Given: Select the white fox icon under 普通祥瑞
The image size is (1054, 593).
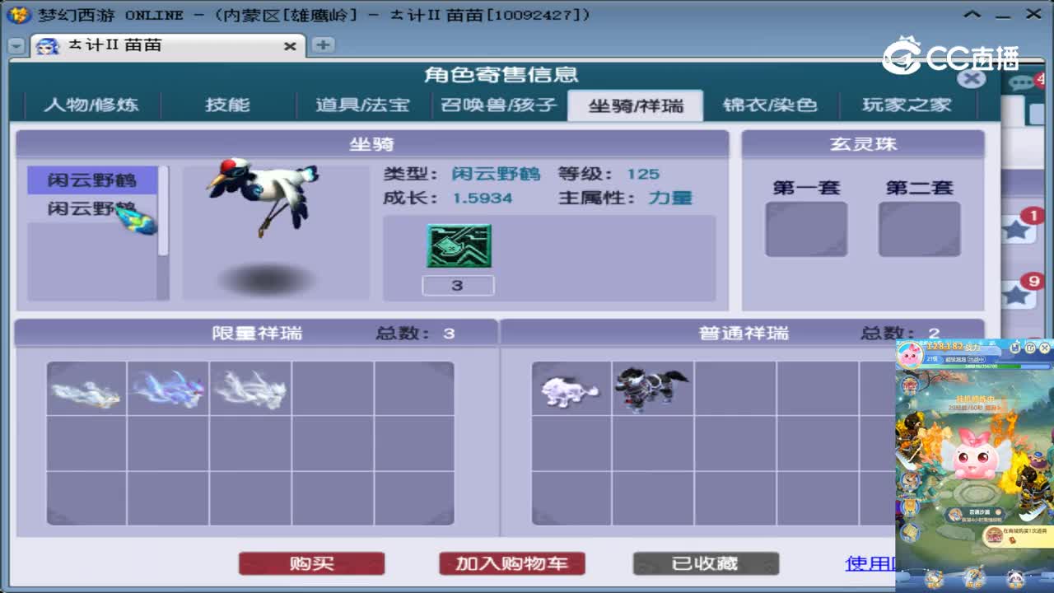Looking at the screenshot, I should (x=569, y=387).
